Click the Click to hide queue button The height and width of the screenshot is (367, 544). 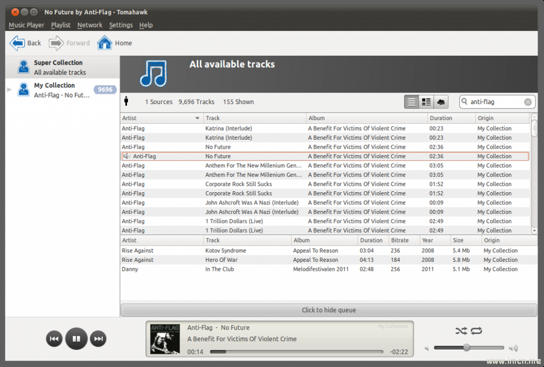328,310
